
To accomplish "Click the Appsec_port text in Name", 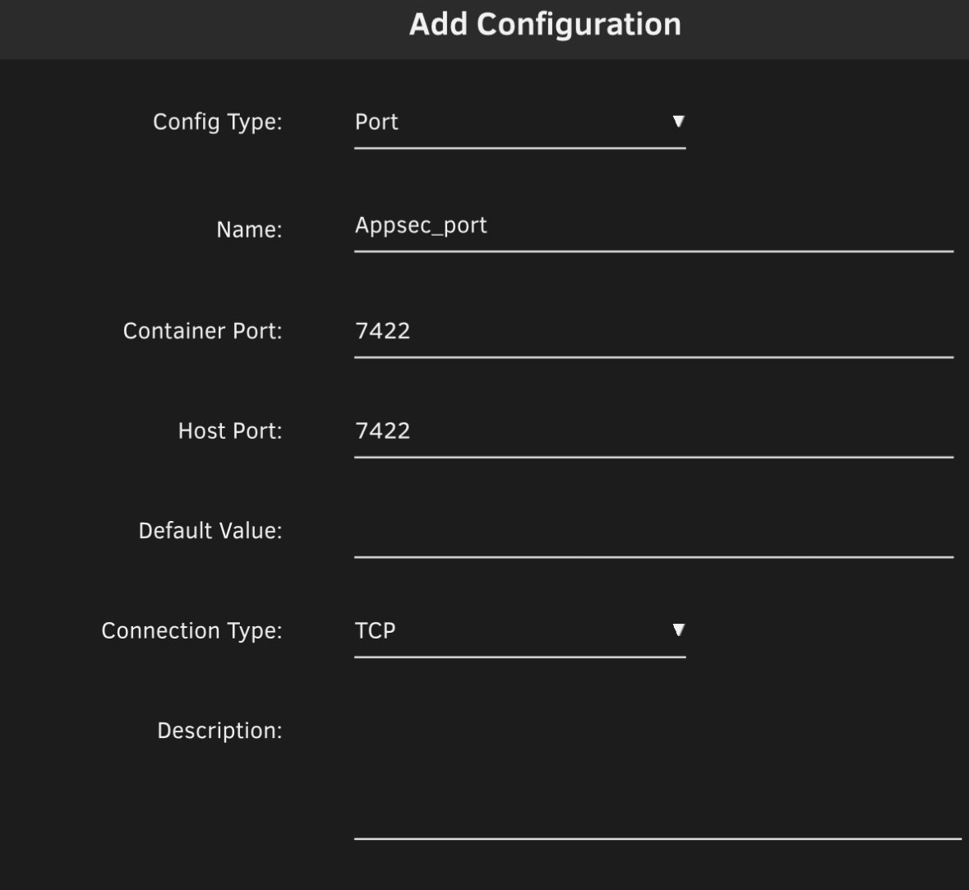I will coord(421,226).
